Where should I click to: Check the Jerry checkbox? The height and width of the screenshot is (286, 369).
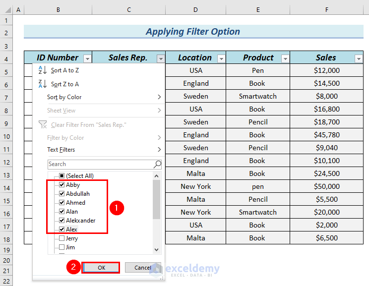[61, 238]
